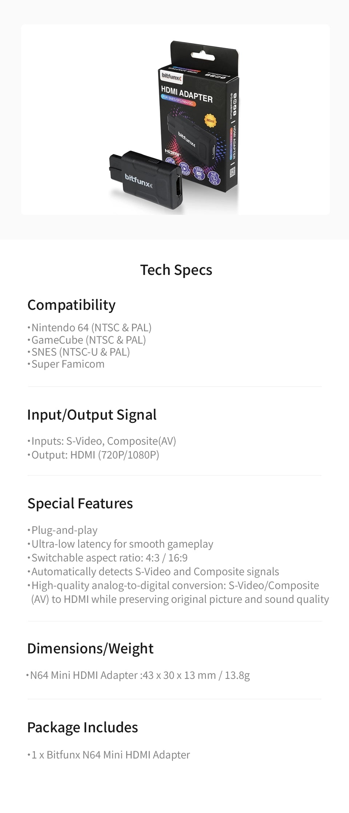Click the Switchable aspect ratio feature line
This screenshot has width=349, height=813.
[109, 558]
